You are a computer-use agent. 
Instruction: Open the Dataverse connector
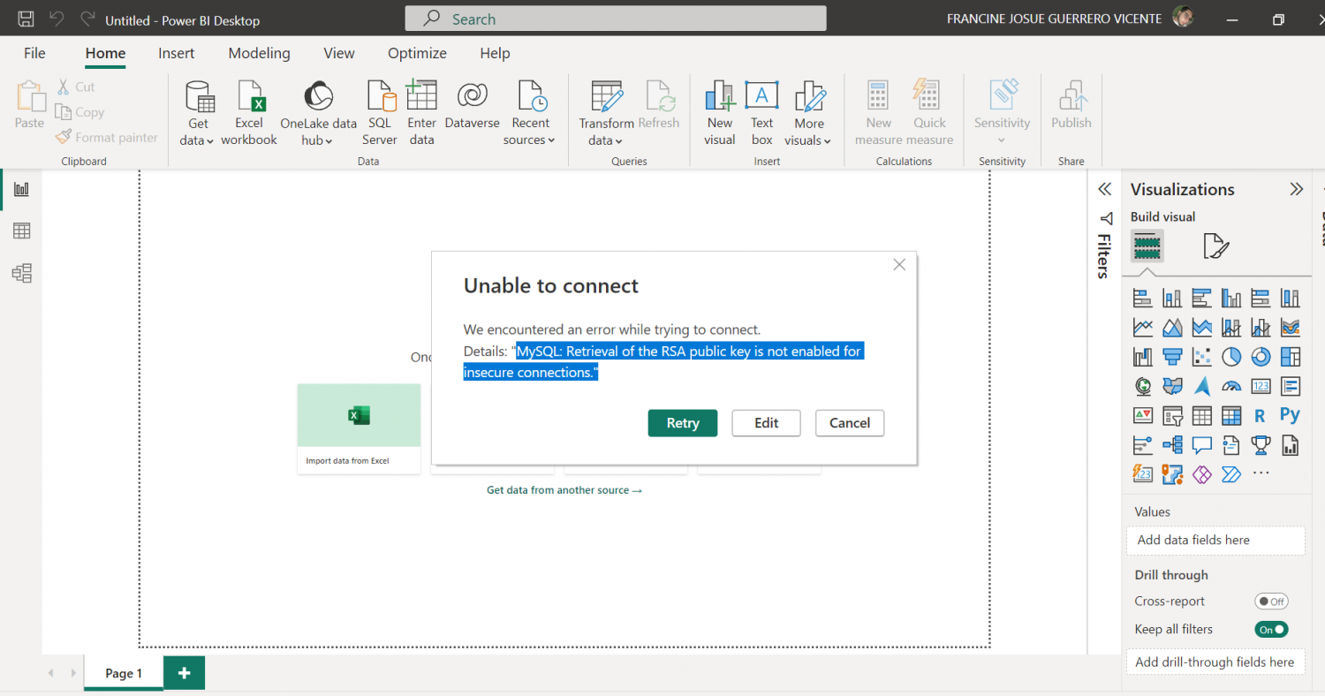coord(472,106)
